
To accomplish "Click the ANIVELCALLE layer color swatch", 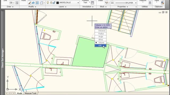I will 58,3.
